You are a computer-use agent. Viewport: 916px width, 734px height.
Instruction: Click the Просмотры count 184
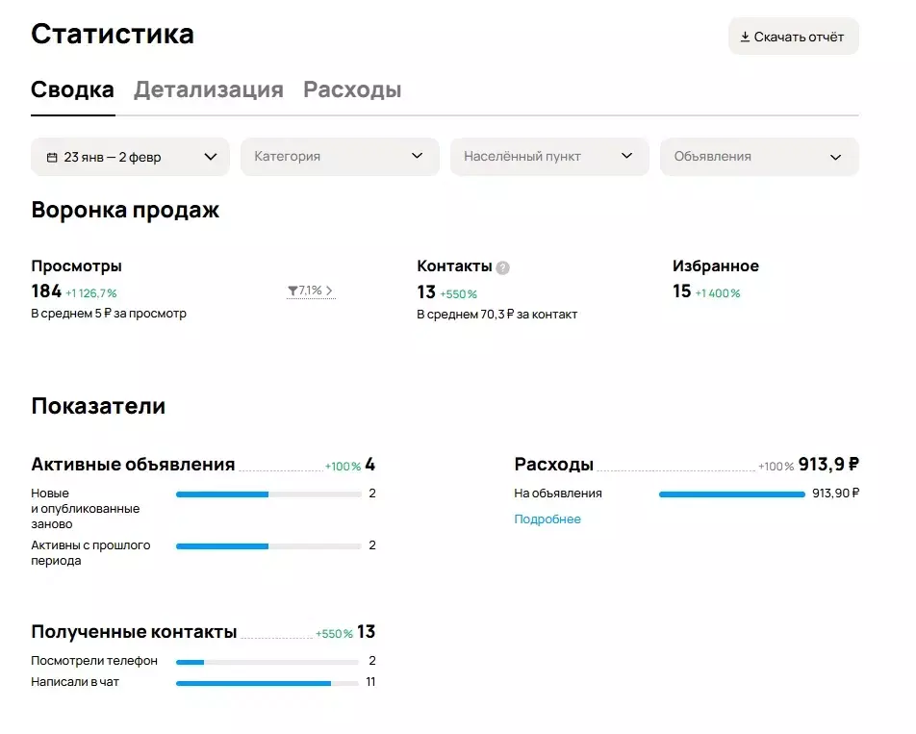(x=46, y=291)
